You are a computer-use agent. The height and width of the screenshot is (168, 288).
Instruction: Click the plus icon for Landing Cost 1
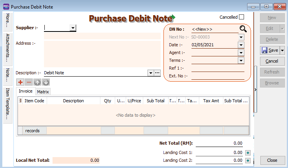(248, 153)
